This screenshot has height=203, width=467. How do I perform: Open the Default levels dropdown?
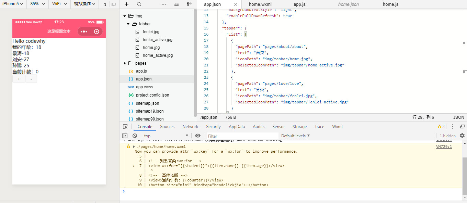coord(295,136)
